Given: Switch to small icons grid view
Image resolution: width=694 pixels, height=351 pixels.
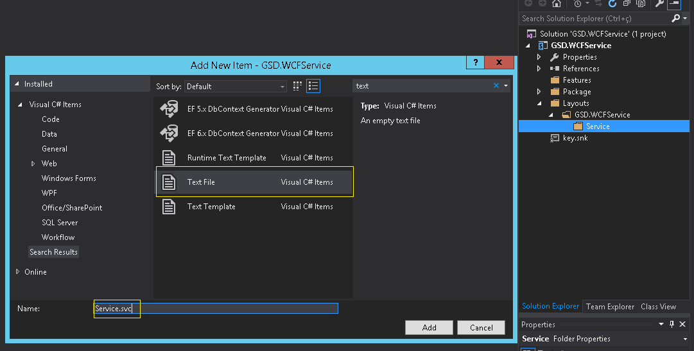Looking at the screenshot, I should [x=297, y=86].
